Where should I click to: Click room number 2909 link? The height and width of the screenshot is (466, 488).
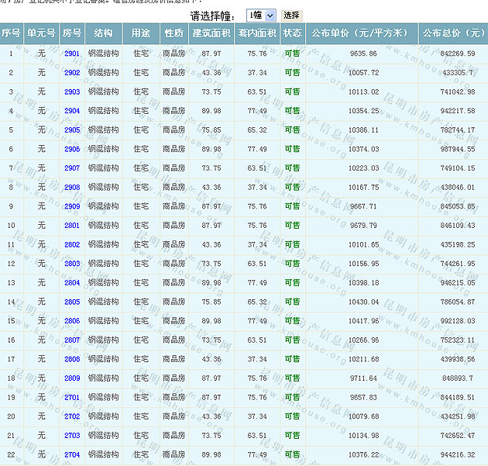[72, 207]
